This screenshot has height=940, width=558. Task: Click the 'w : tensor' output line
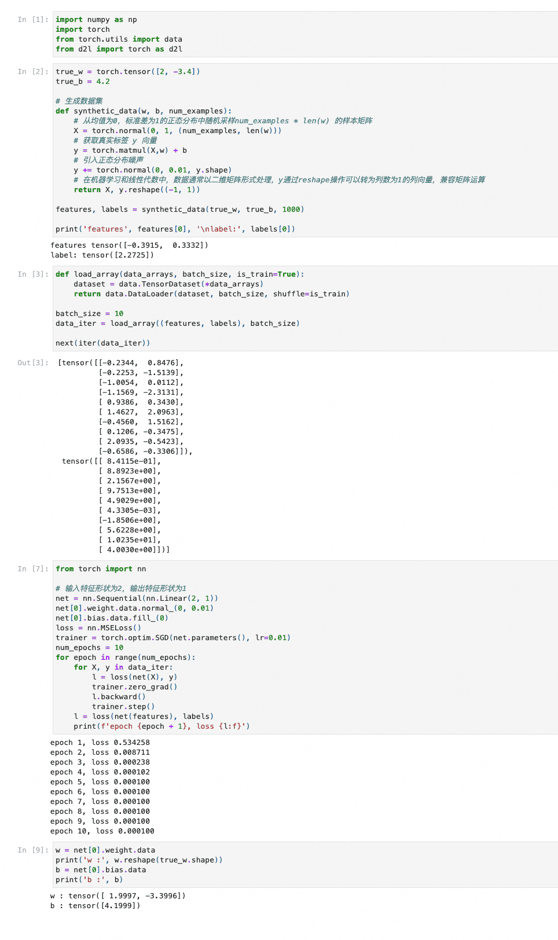tap(118, 896)
